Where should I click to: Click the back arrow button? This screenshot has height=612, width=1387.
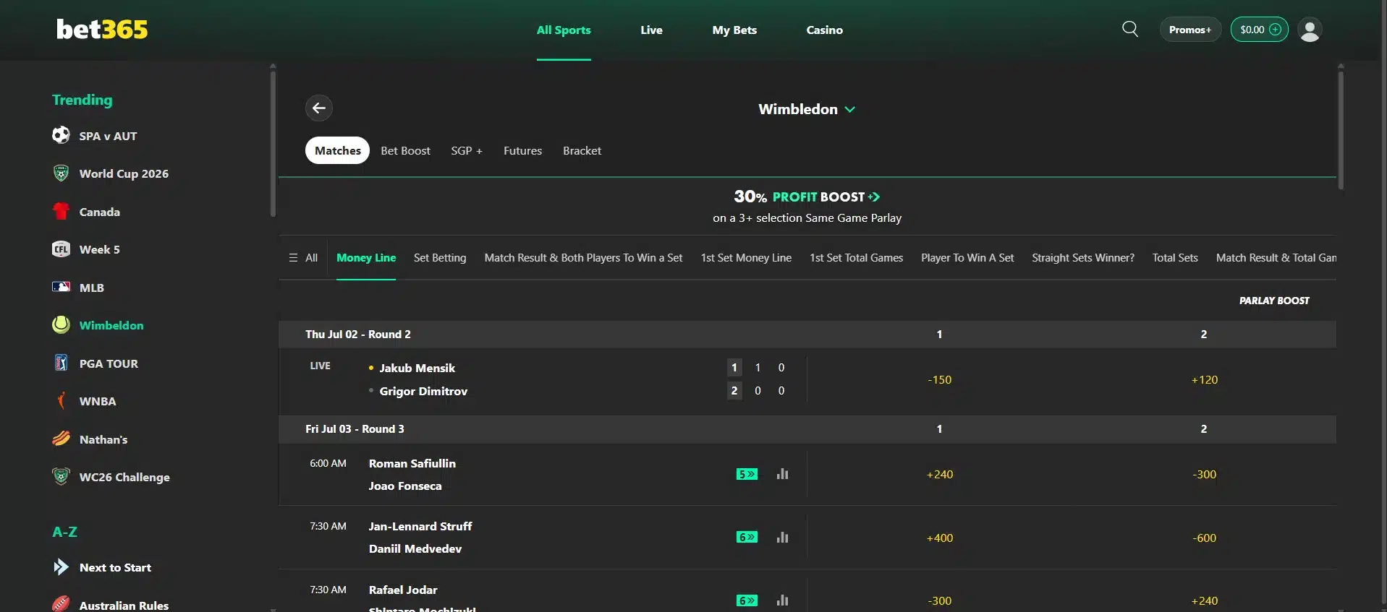coord(319,108)
